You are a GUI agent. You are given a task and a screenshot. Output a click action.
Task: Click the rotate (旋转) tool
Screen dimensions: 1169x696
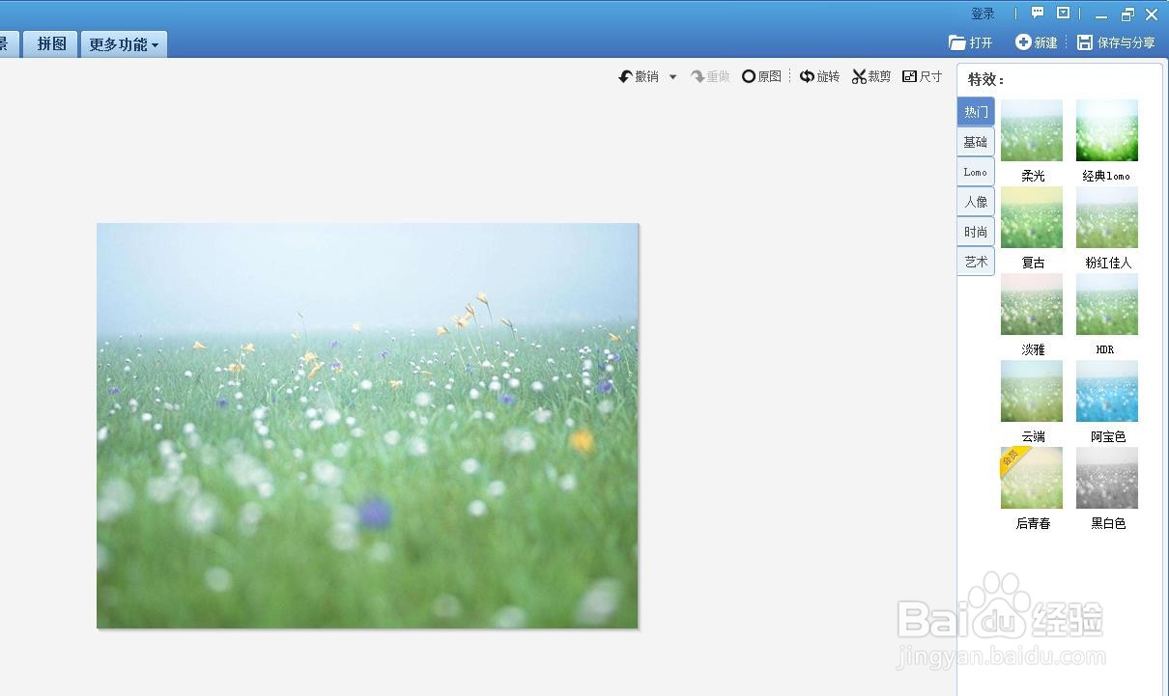[819, 76]
